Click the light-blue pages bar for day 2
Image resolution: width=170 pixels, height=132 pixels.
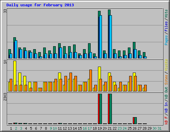(16, 49)
